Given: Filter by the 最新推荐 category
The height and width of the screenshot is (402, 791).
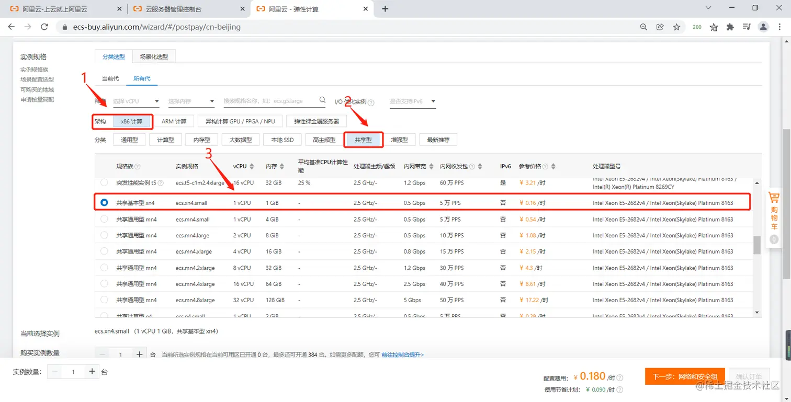Looking at the screenshot, I should click(438, 140).
